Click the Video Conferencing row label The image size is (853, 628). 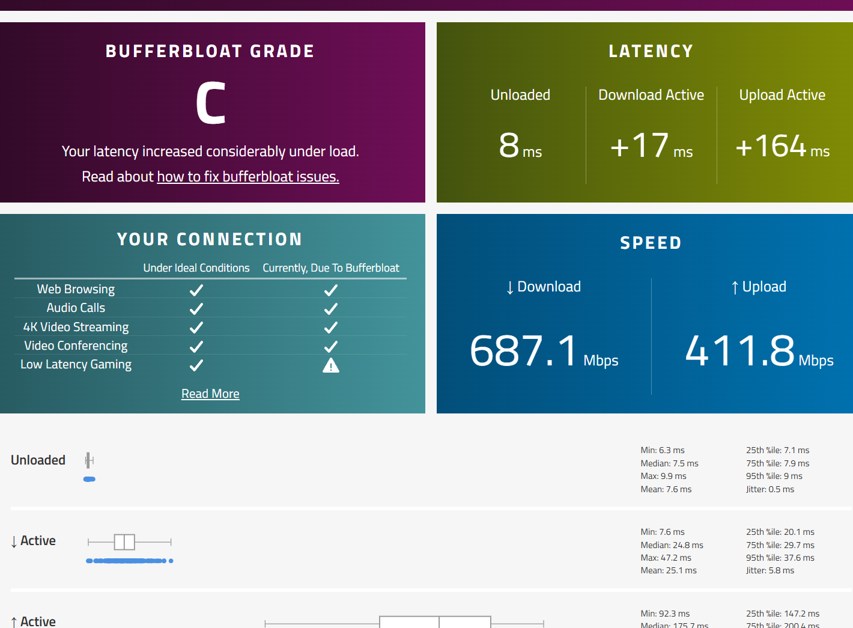(x=76, y=346)
